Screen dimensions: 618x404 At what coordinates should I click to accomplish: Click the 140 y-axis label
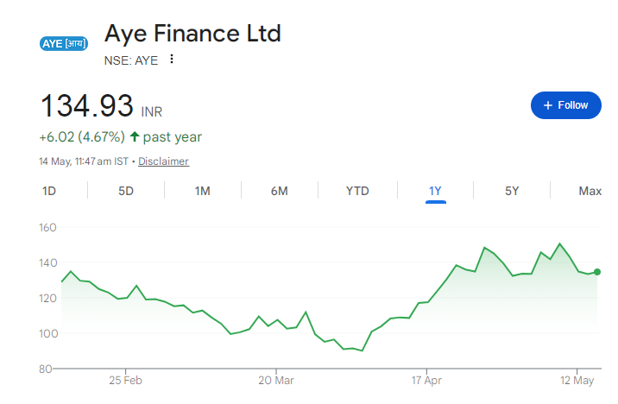click(47, 263)
